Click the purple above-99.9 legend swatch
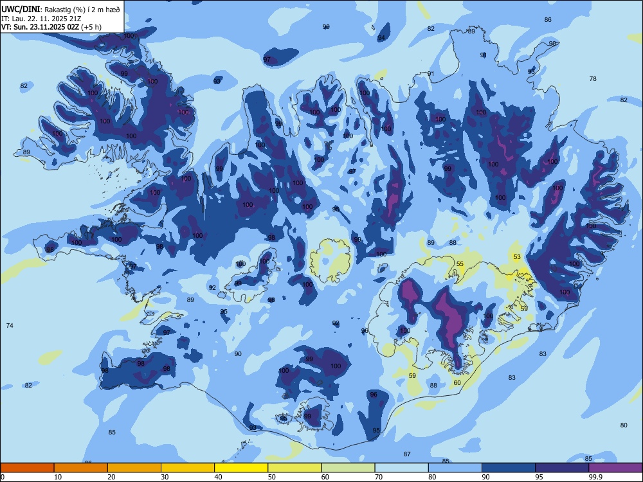This screenshot has width=643, height=482. click(615, 468)
